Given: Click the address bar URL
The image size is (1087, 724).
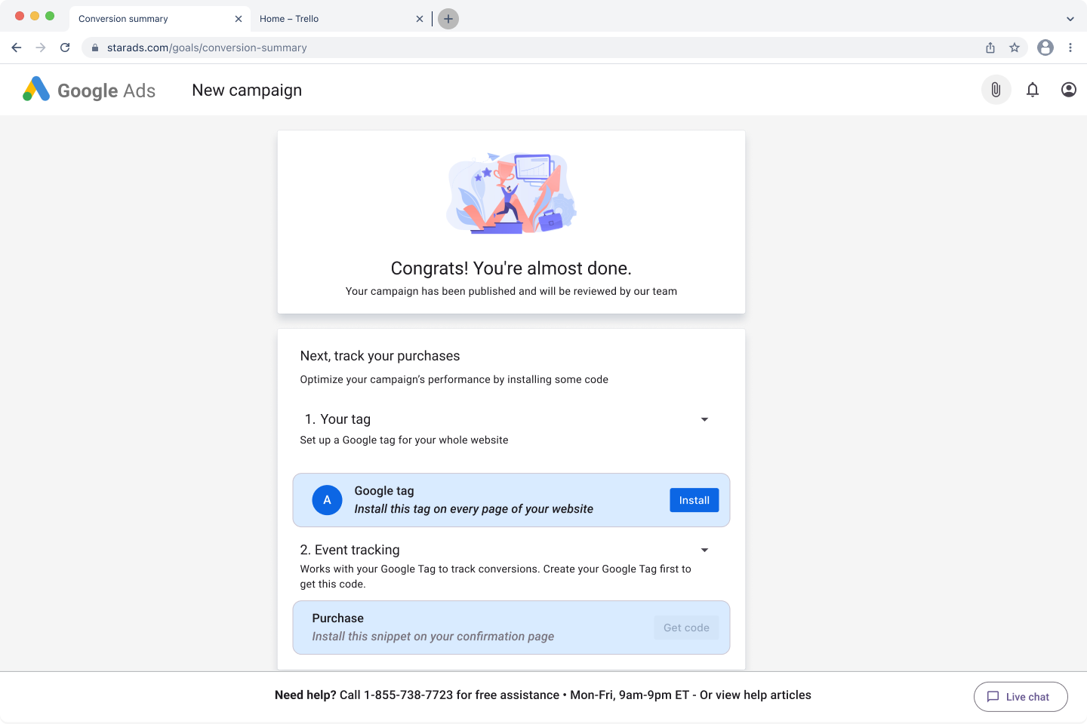Looking at the screenshot, I should pyautogui.click(x=207, y=48).
